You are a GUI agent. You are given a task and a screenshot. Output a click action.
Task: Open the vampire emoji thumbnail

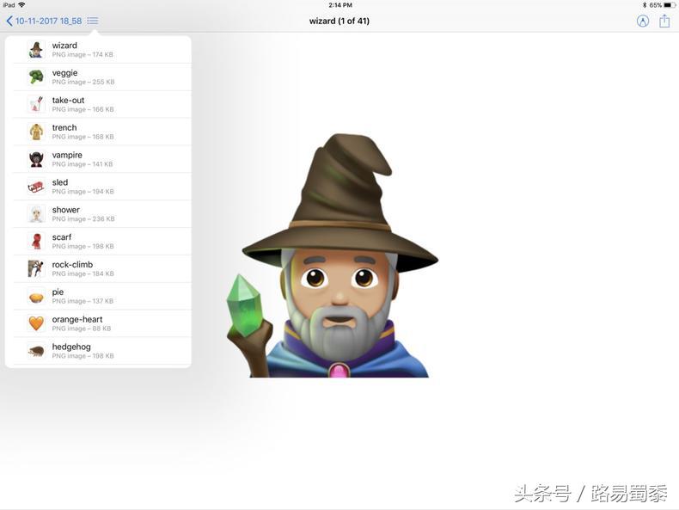click(36, 159)
